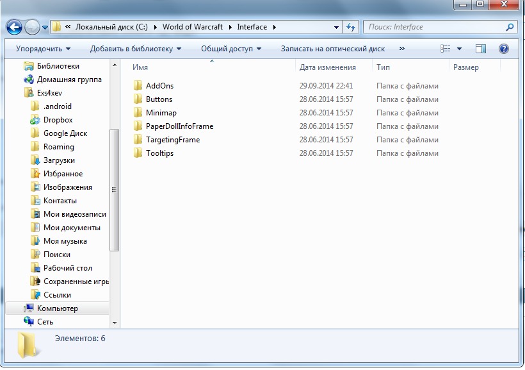
Task: Select the Exs4xev user folder
Action: click(x=49, y=93)
